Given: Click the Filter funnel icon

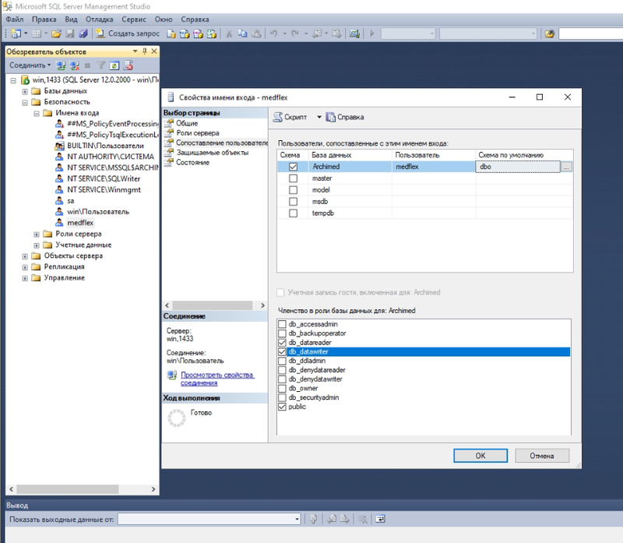Looking at the screenshot, I should pos(101,65).
